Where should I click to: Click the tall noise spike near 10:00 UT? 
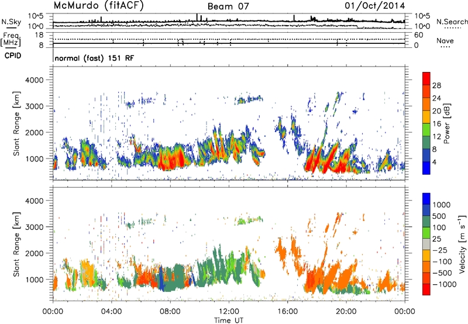(197, 18)
